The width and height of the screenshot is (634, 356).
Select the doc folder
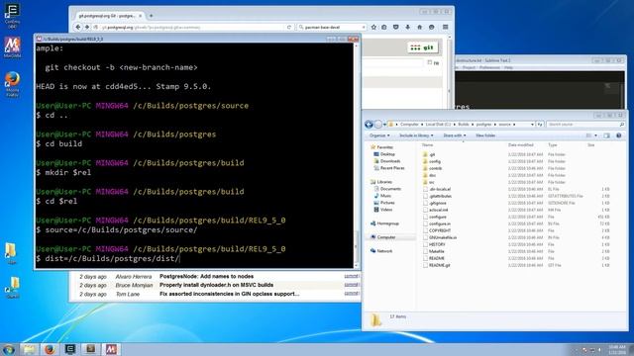[429, 175]
